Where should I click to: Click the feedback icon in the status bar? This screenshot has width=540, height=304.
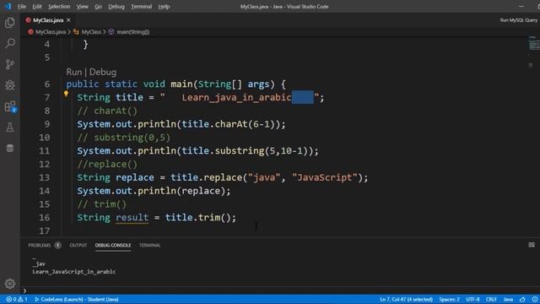click(522, 299)
